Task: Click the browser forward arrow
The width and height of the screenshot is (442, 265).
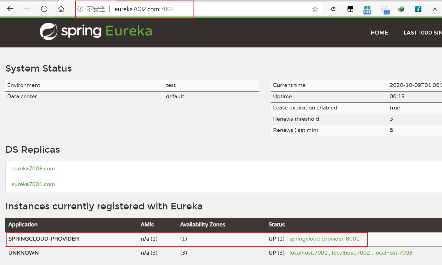Action: pyautogui.click(x=27, y=9)
